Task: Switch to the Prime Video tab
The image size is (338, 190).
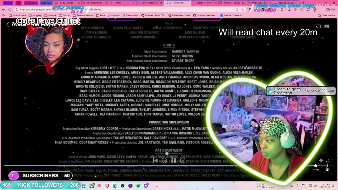Action: pos(150,3)
